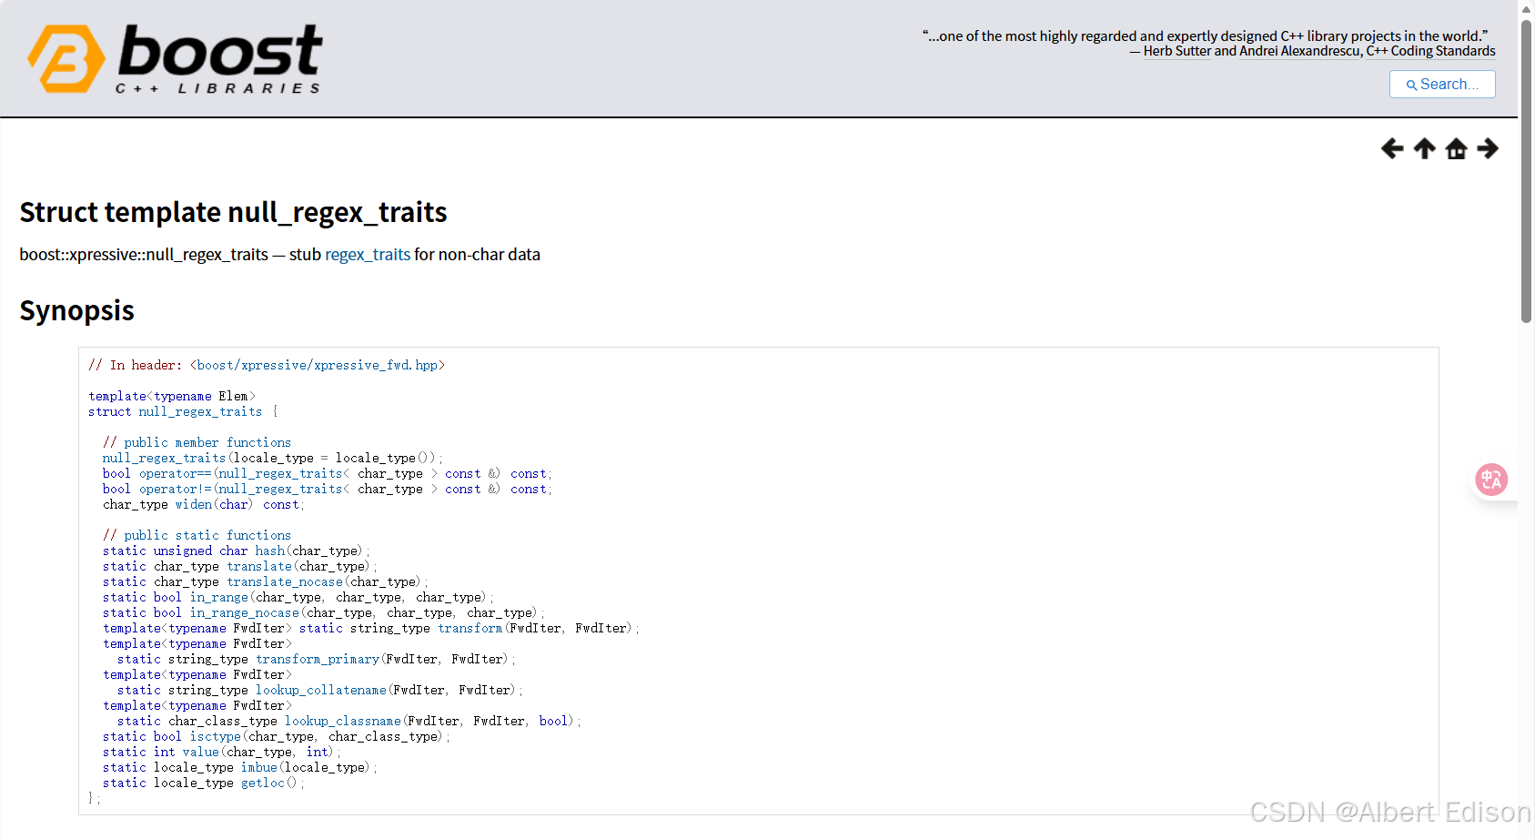Click 'Herb Sutter and Andrei Alexandrescu' text
This screenshot has width=1535, height=839.
click(1252, 51)
